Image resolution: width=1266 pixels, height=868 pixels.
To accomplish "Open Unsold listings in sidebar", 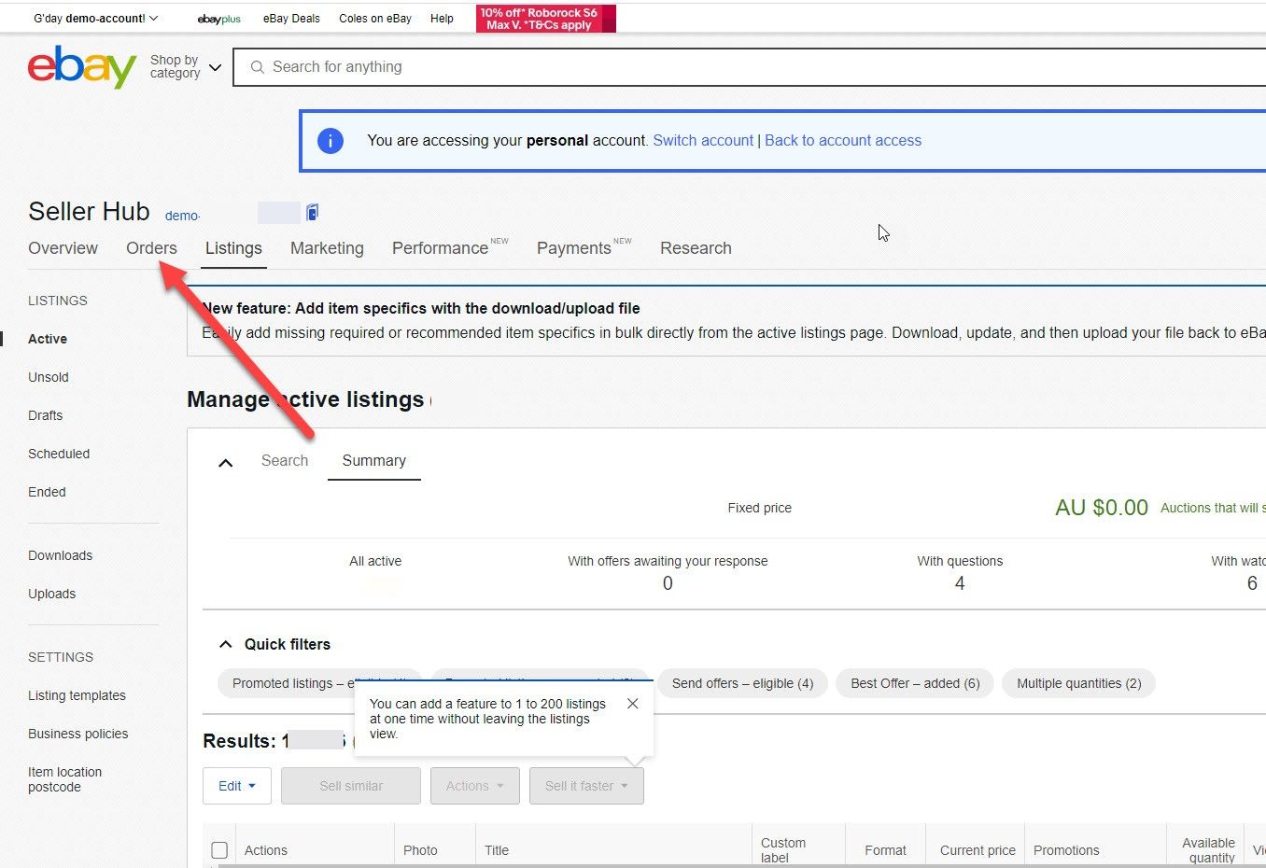I will [49, 377].
